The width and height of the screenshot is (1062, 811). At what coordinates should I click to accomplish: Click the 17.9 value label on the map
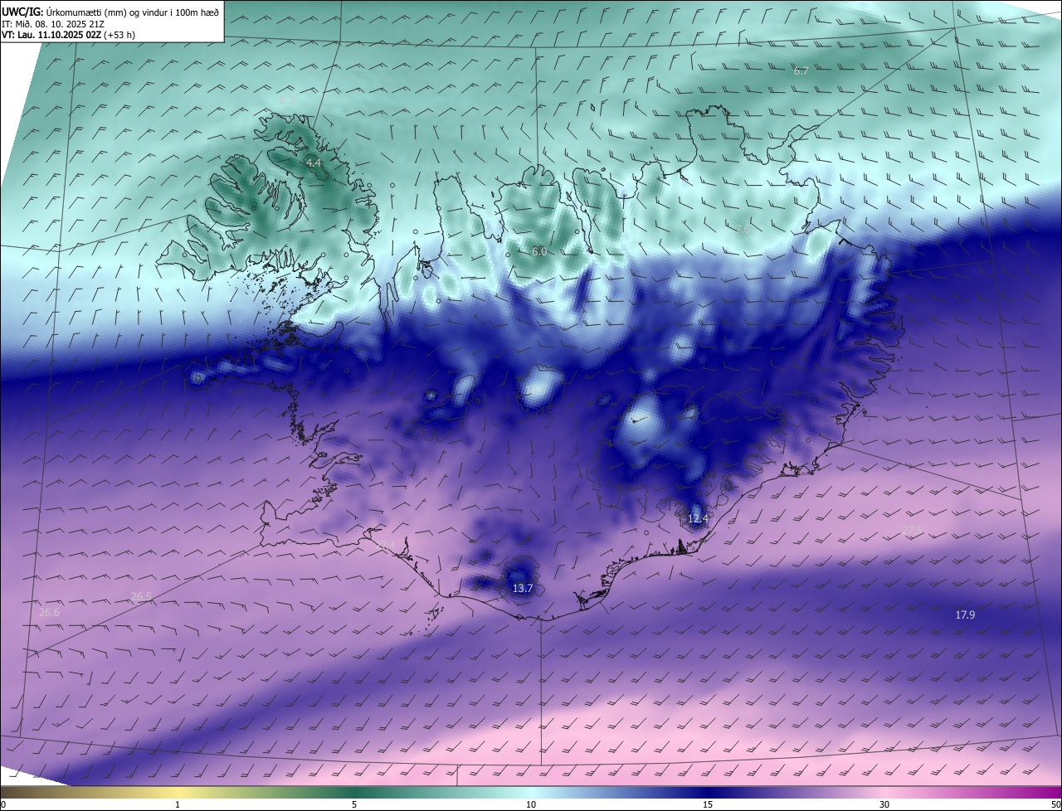pos(965,614)
